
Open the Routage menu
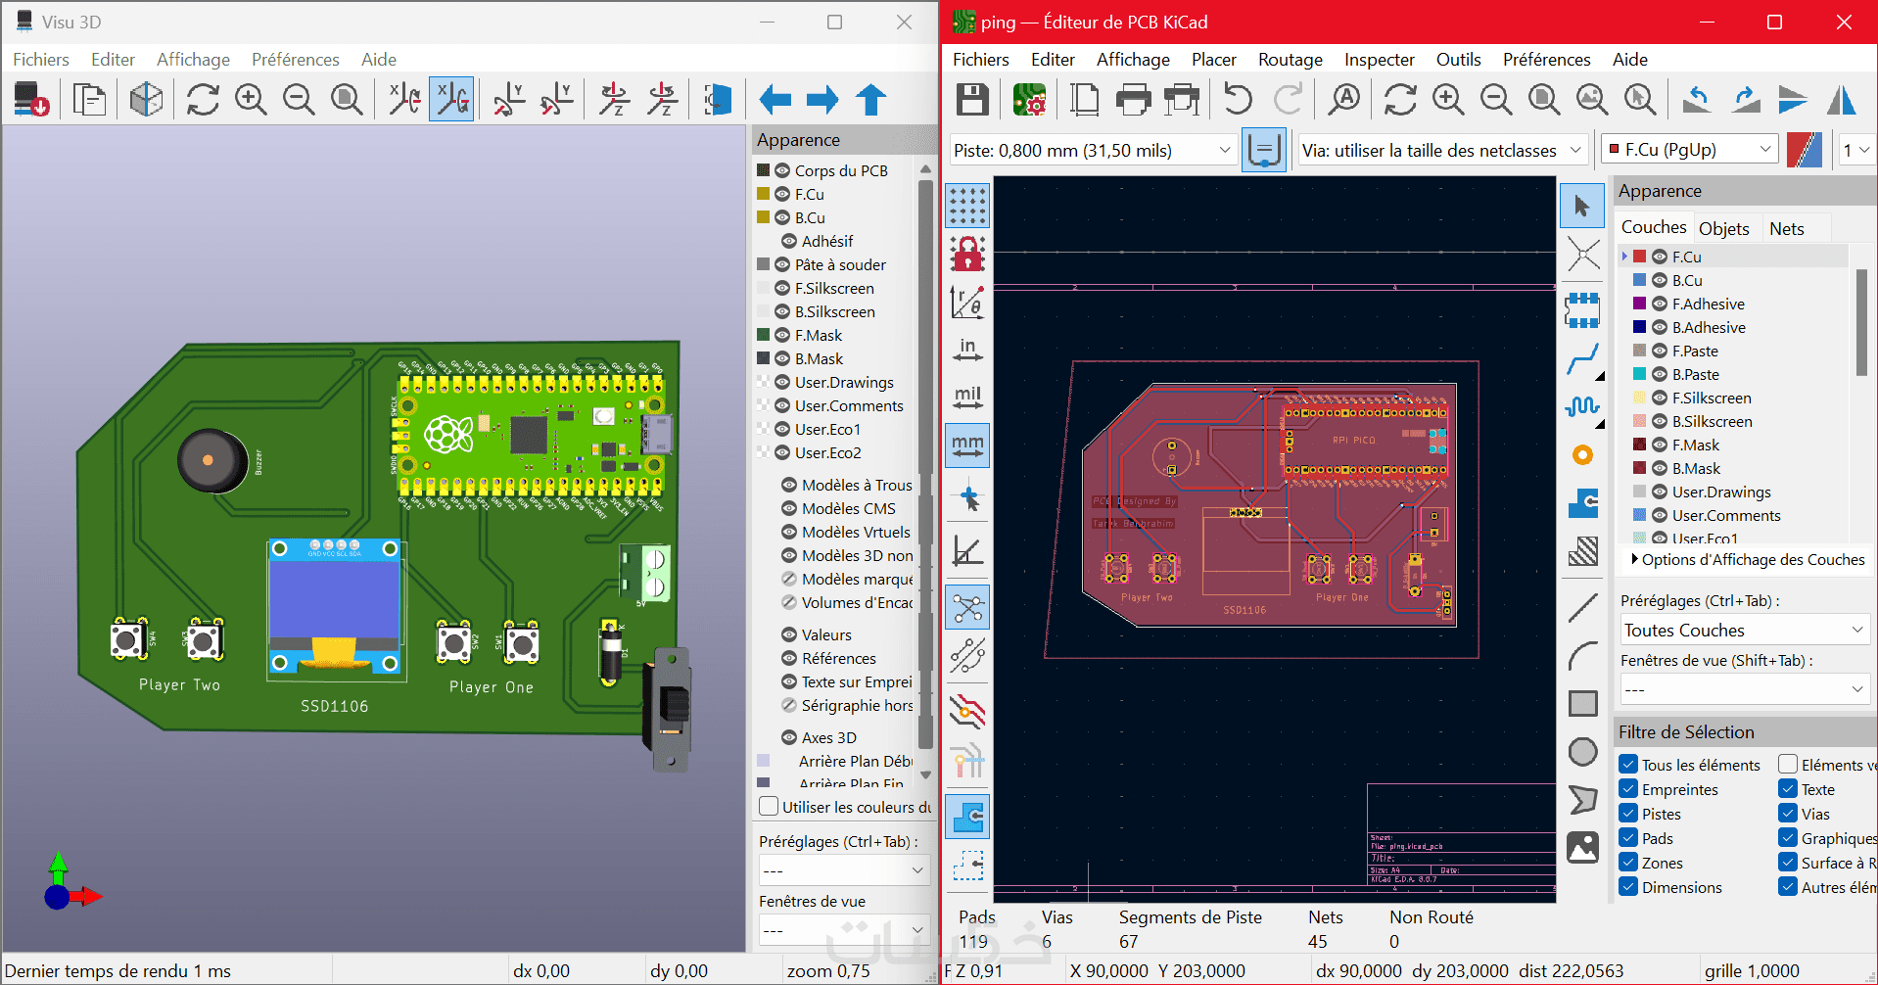[x=1290, y=60]
